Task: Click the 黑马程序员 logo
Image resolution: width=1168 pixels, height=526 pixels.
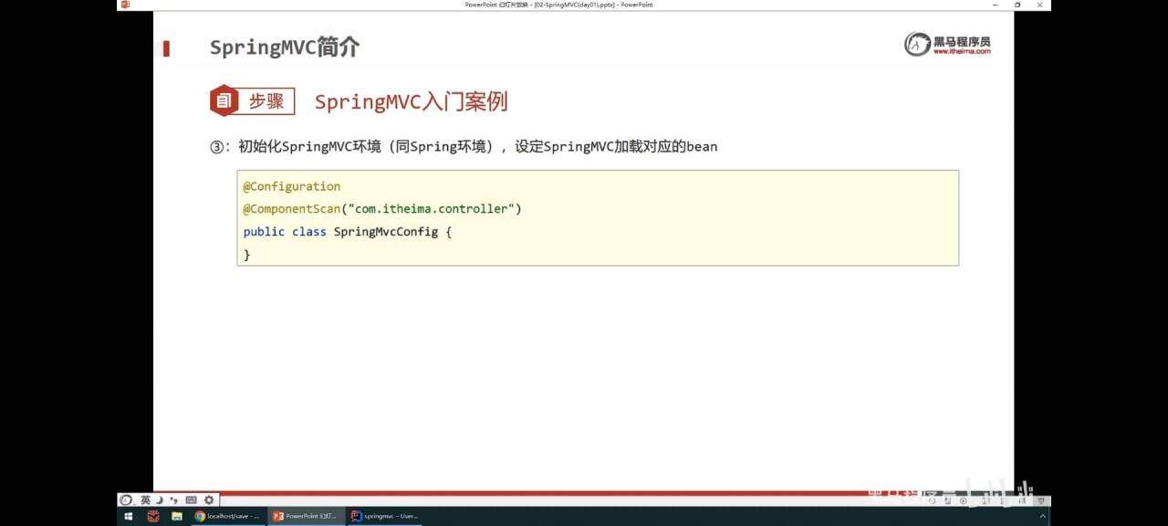Action: [x=947, y=44]
